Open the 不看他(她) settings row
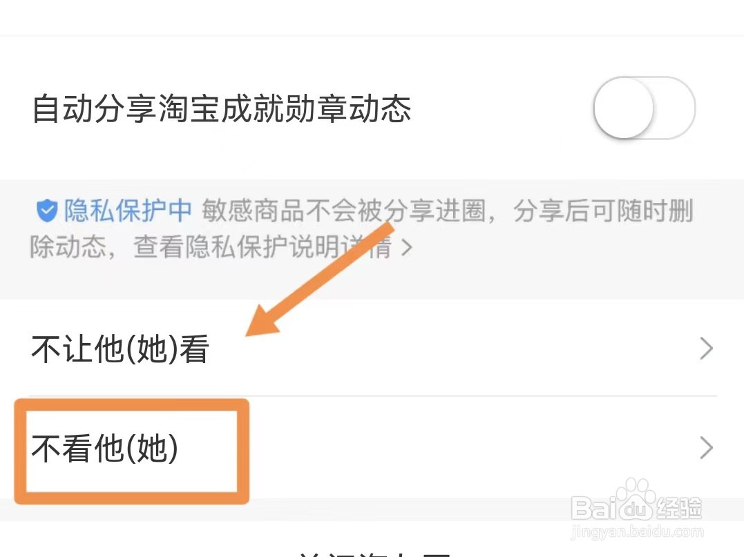 point(372,448)
